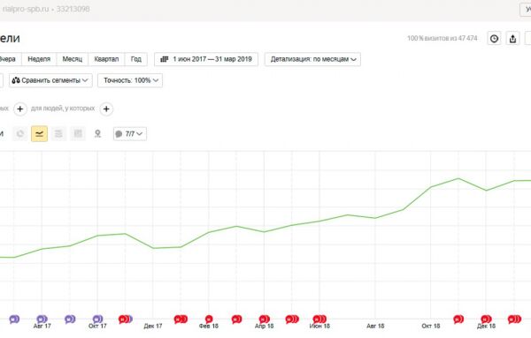
Task: Open red marker above Фев 18
Action: 209,319
